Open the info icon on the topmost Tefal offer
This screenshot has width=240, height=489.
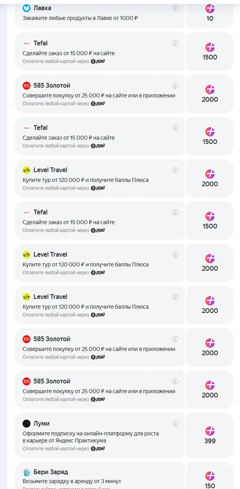click(x=176, y=43)
